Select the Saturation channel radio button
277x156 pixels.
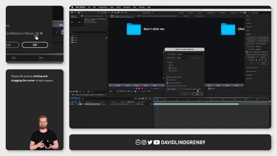(x=170, y=71)
